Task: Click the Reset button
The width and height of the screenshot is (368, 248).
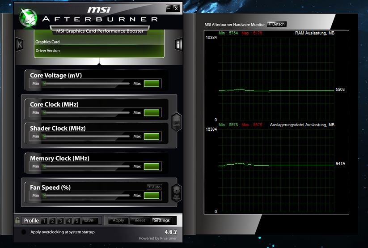Action: 140,221
